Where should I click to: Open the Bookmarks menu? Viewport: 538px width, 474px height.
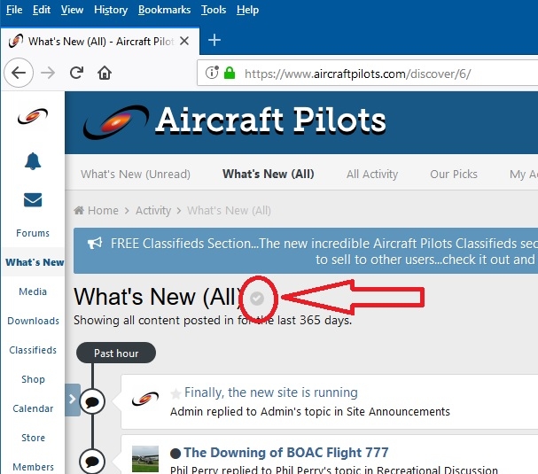(164, 10)
